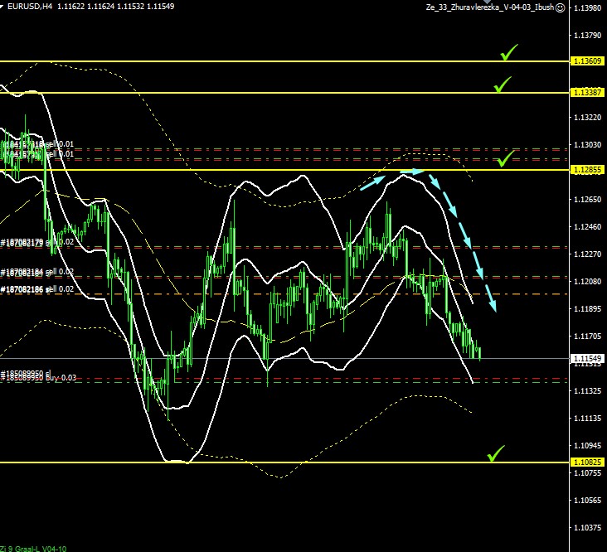The image size is (607, 552).
Task: Select the yellow 1.13387 price label
Action: (x=587, y=92)
